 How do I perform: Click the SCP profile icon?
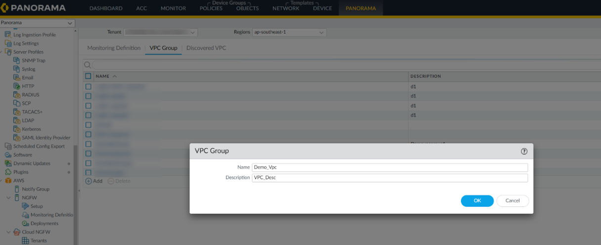point(17,103)
